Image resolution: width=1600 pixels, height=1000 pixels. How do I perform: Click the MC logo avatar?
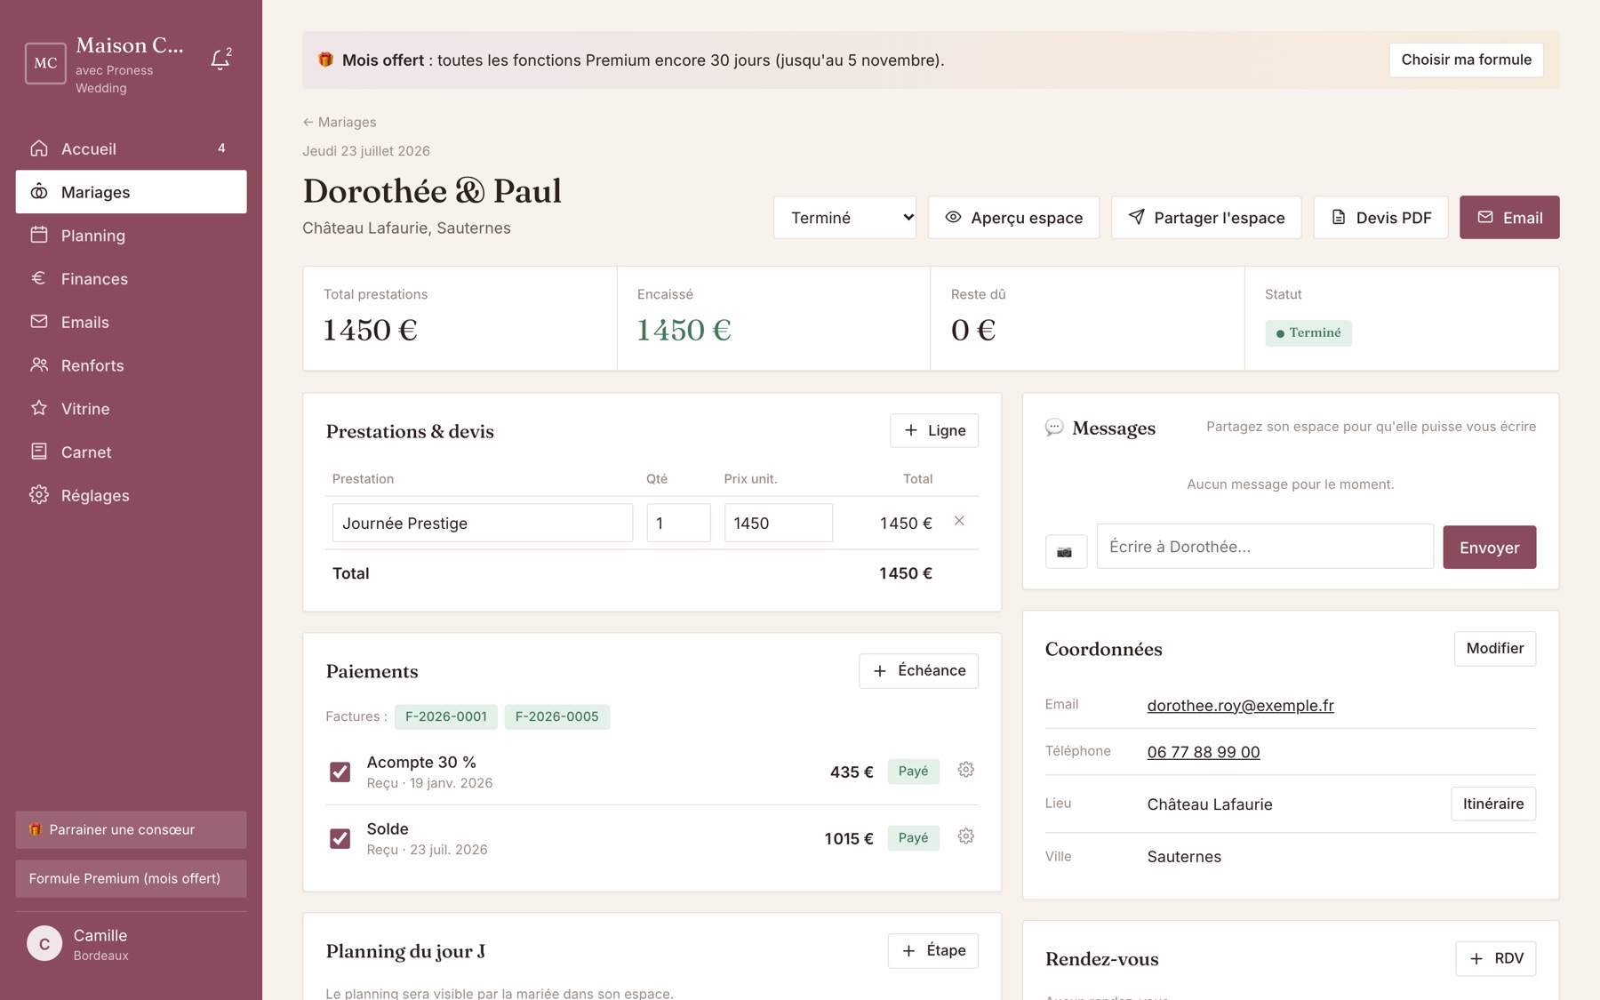pos(45,63)
